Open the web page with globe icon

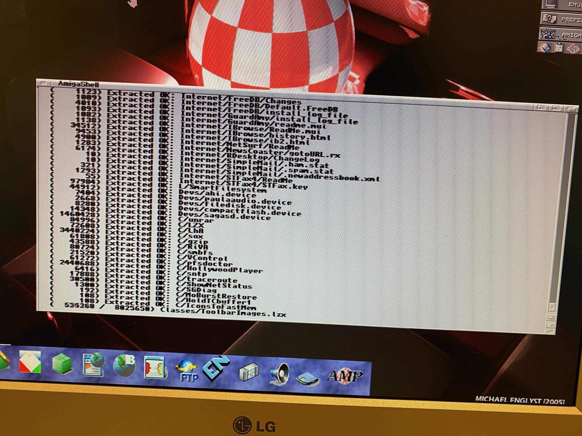point(93,365)
